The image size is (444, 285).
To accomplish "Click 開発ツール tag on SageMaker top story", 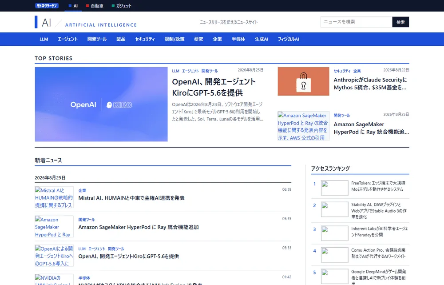I will [342, 116].
